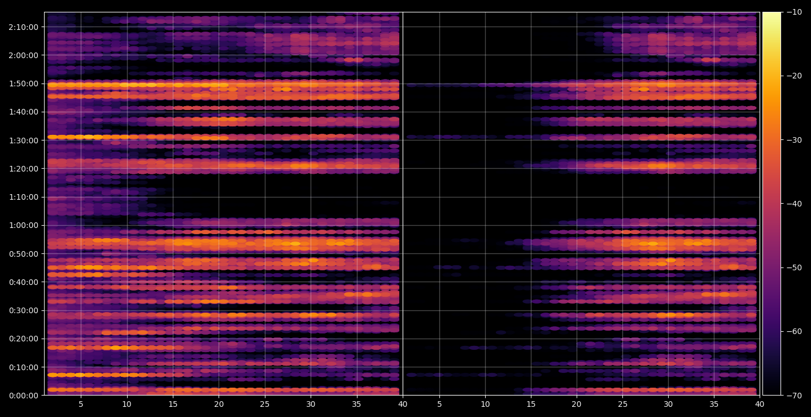The image size is (811, 417).
Task: Click x-axis label 25 under right heatmap
Action: [x=623, y=405]
